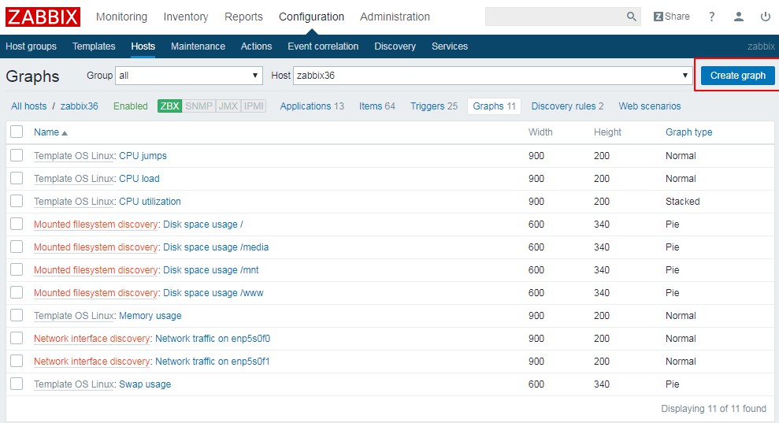Click the Zabbix logo
This screenshot has height=423, width=779.
pos(43,17)
